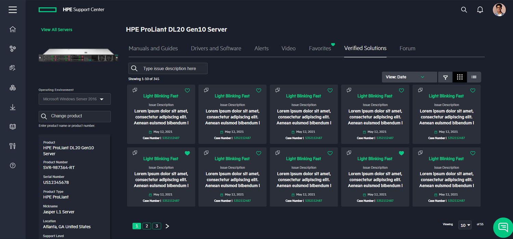The height and width of the screenshot is (239, 513).
Task: Open the Operating Environment dropdown
Action: [x=75, y=99]
